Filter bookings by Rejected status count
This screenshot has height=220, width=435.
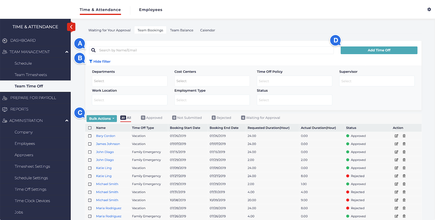click(221, 118)
